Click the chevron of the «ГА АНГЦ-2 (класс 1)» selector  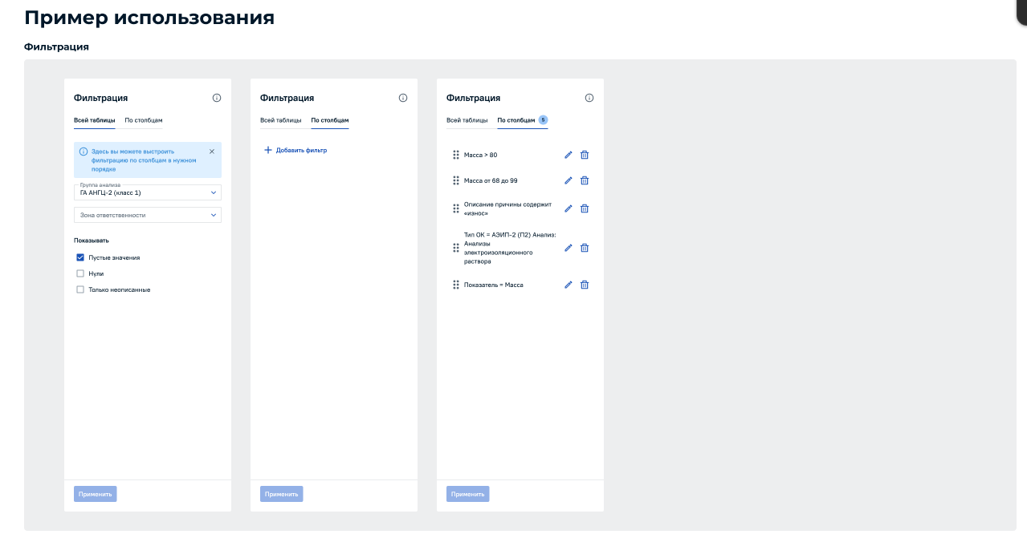214,192
